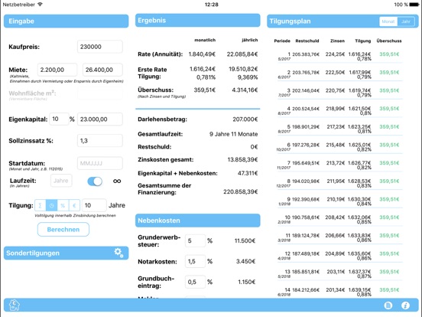Edit the Sollzinssatz field showing 1,3
422x317 pixels.
pos(100,140)
